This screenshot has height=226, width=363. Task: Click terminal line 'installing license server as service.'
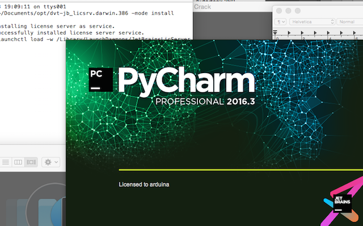click(57, 26)
